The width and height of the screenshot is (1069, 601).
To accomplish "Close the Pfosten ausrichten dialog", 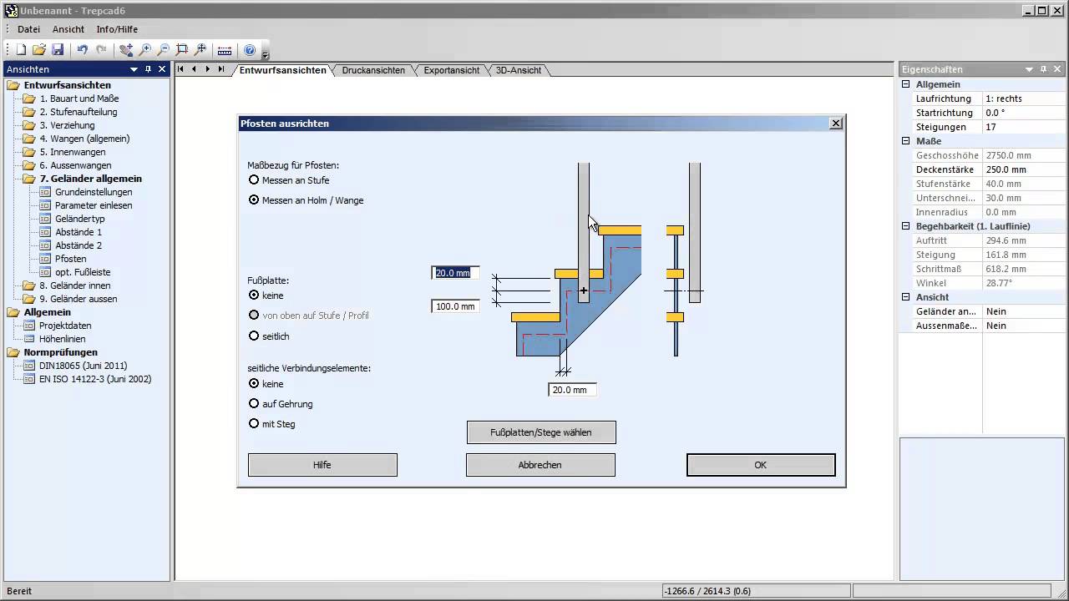I will (835, 124).
